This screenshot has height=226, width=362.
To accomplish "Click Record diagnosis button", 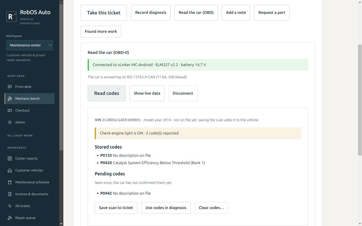I will (151, 13).
